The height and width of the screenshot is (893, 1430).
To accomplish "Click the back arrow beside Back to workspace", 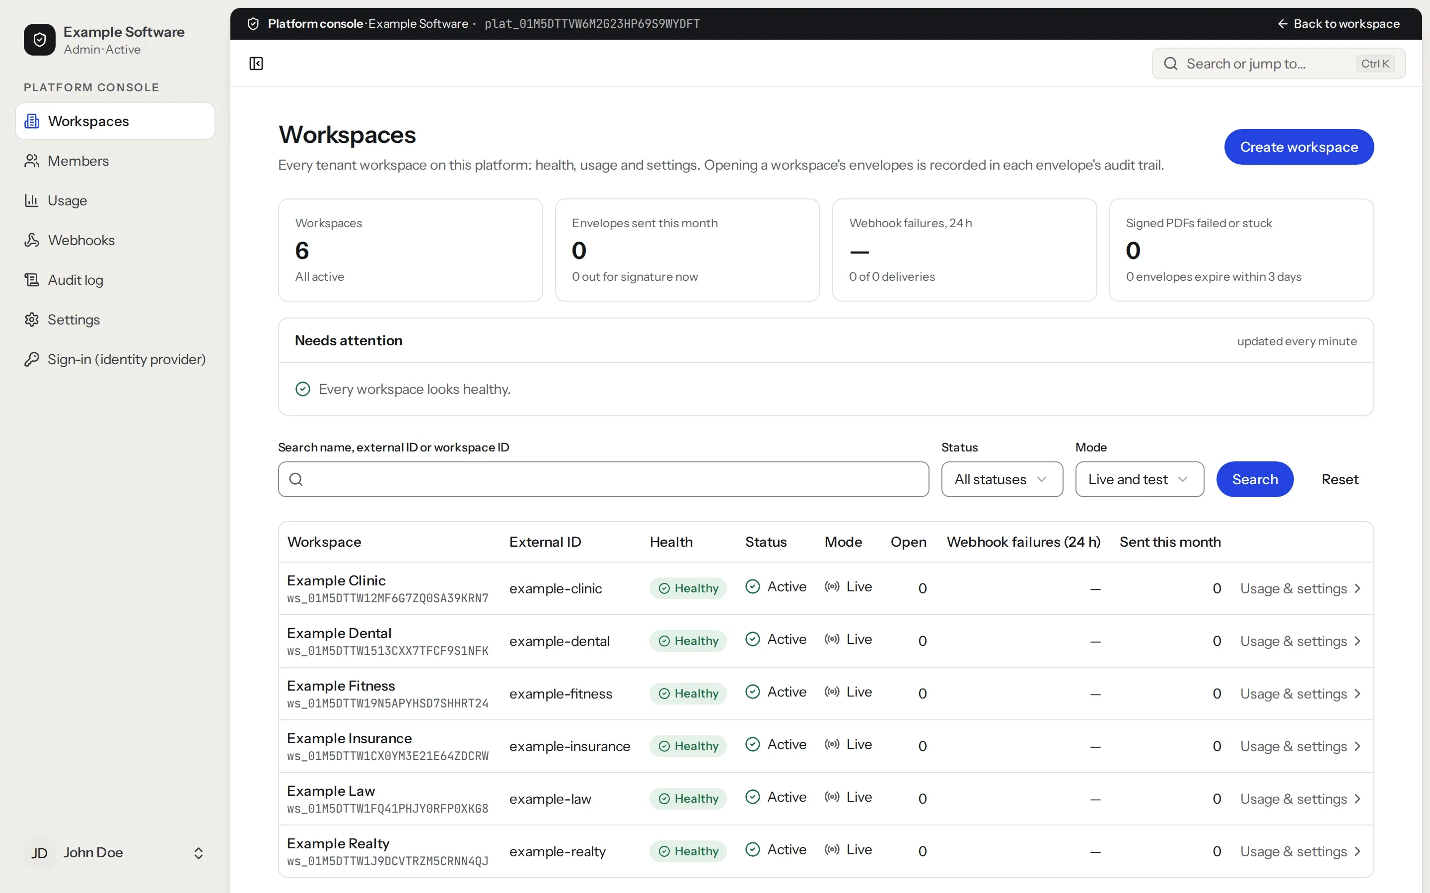I will point(1283,24).
